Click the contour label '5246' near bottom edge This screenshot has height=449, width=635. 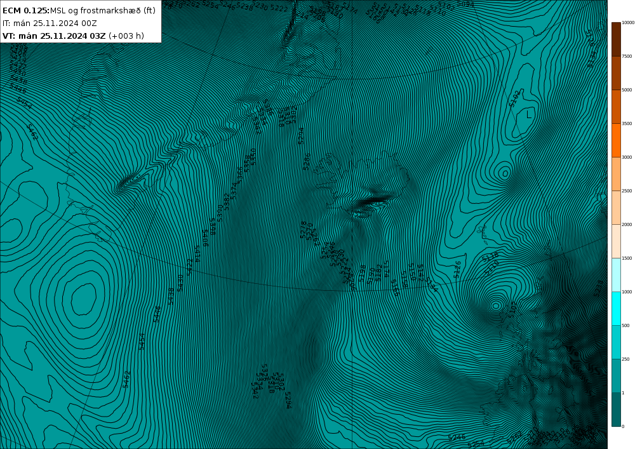pyautogui.click(x=457, y=438)
